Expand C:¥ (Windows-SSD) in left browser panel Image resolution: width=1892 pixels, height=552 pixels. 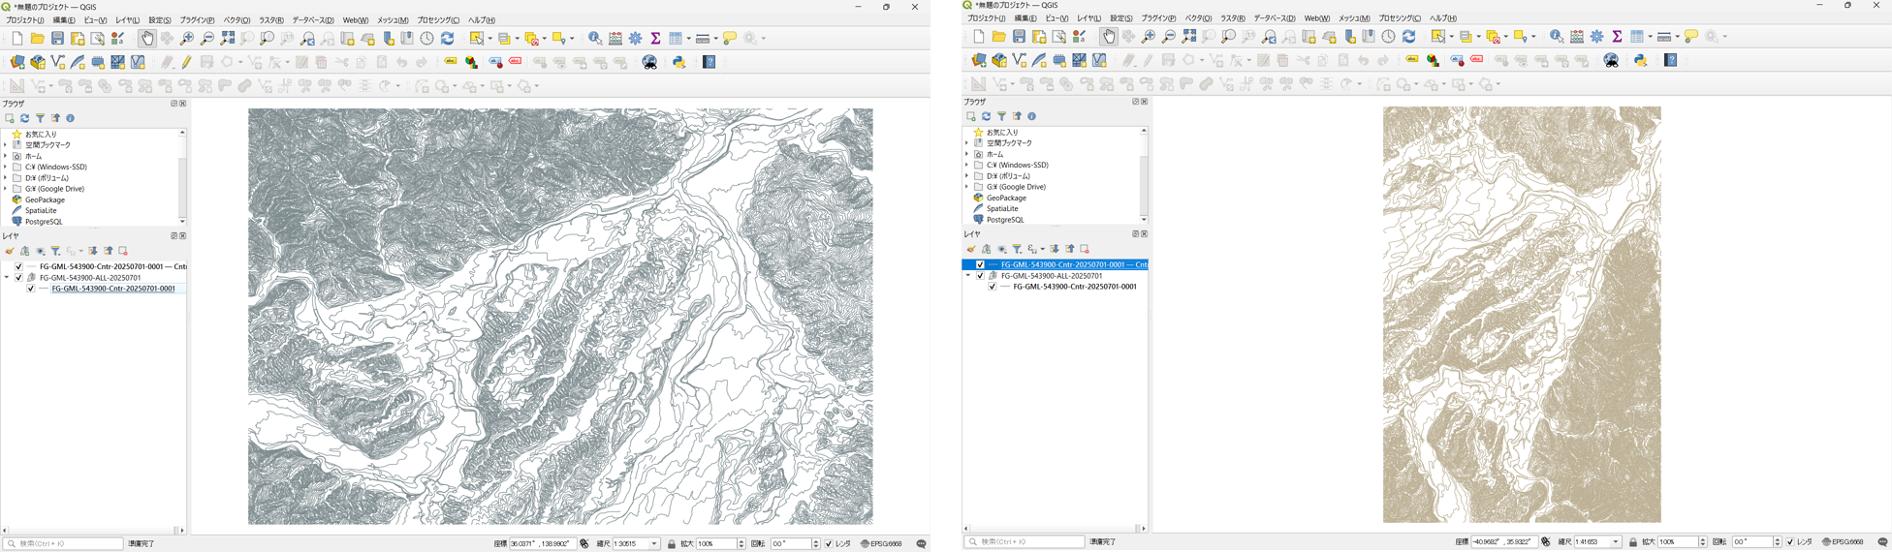tap(6, 167)
